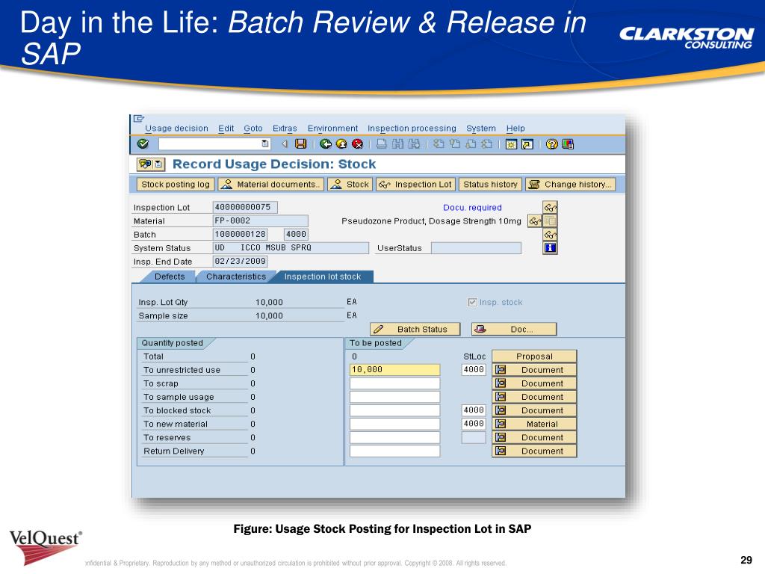Click the Status history button
This screenshot has width=765, height=574.
click(490, 185)
